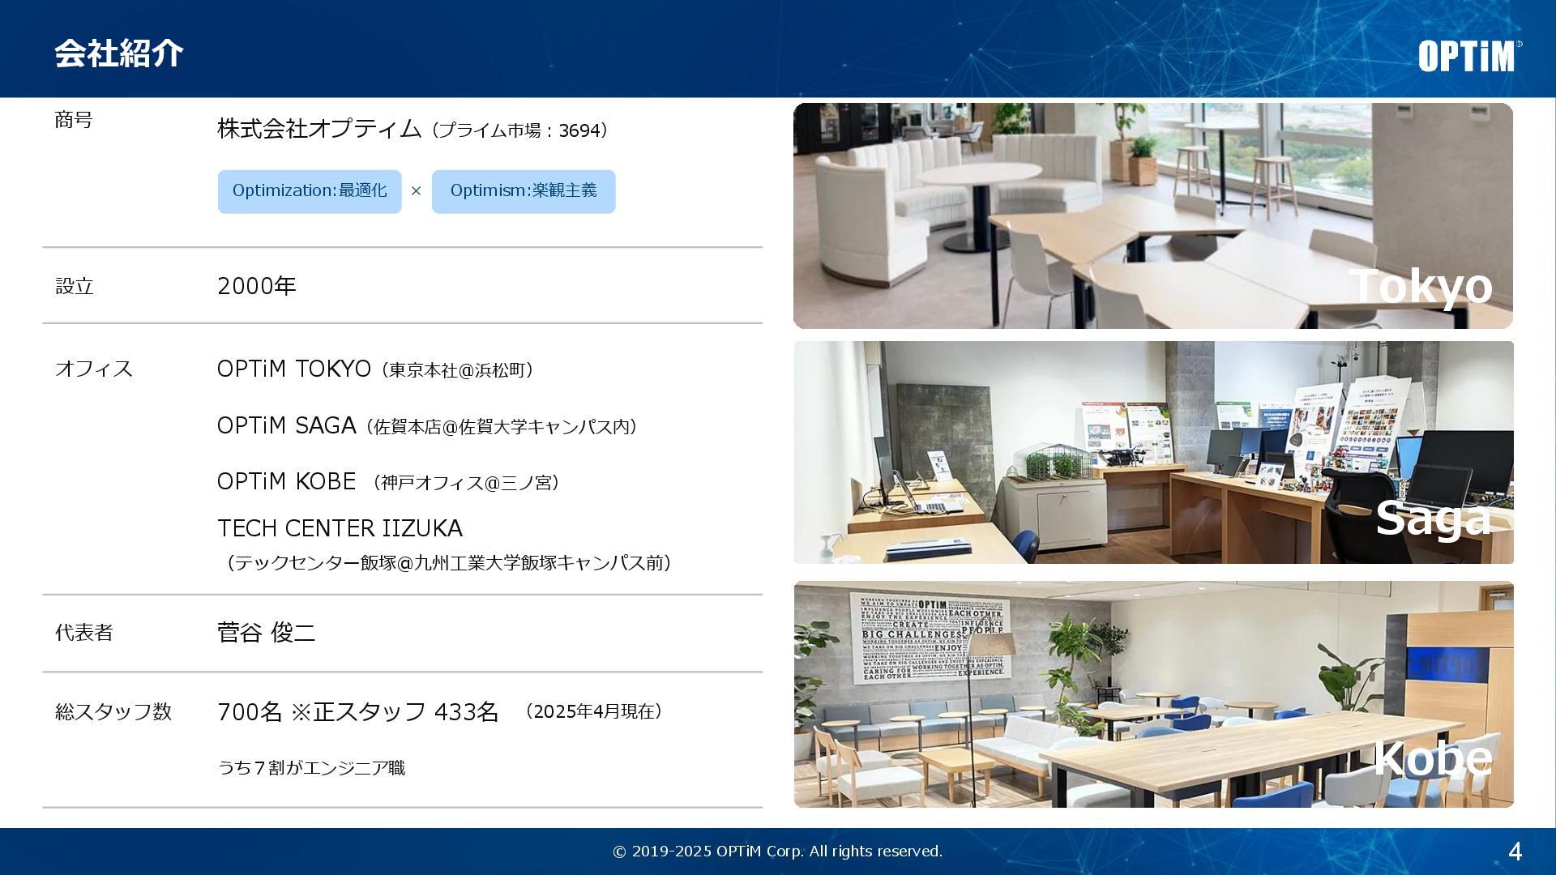
Task: Click the Kobe caption on photo
Action: click(1432, 758)
